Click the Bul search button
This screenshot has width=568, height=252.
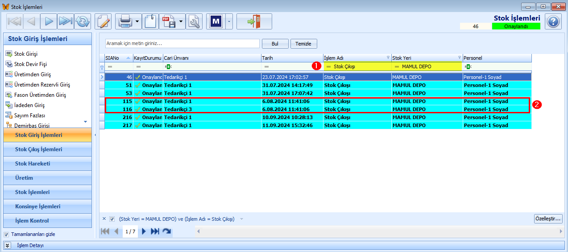[275, 44]
